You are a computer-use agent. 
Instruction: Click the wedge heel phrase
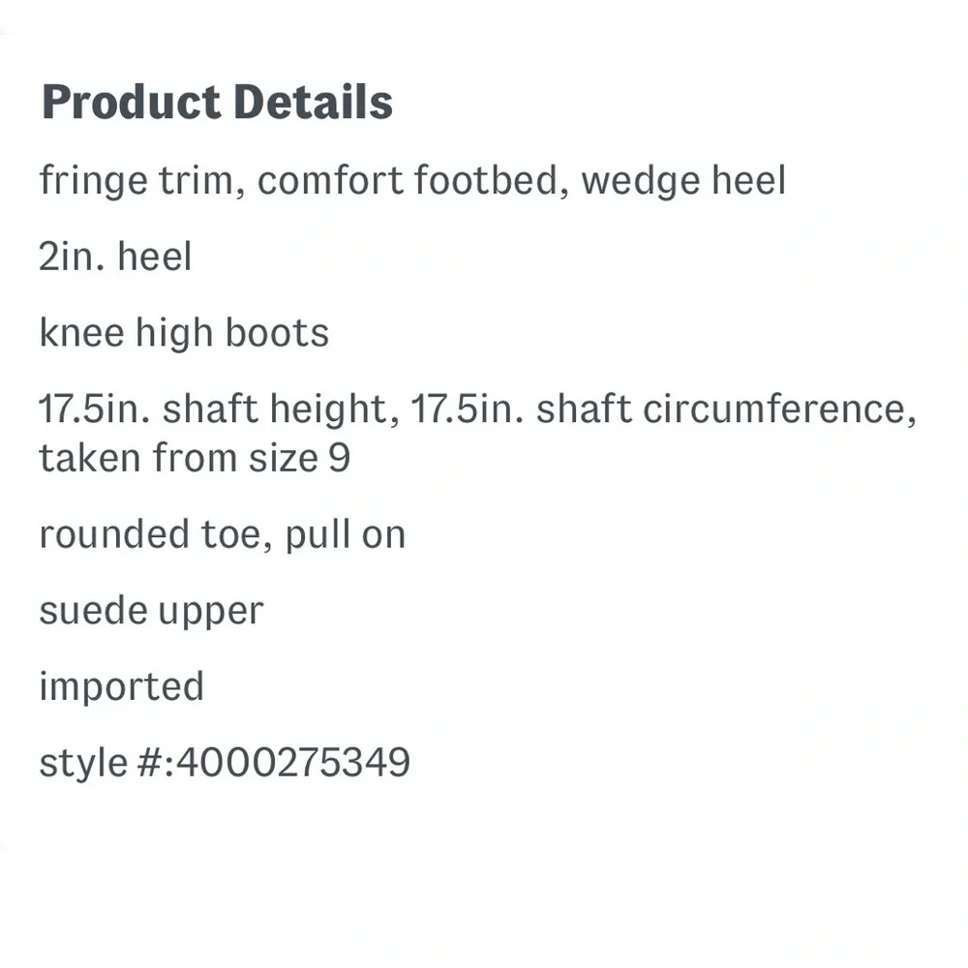pyautogui.click(x=684, y=181)
